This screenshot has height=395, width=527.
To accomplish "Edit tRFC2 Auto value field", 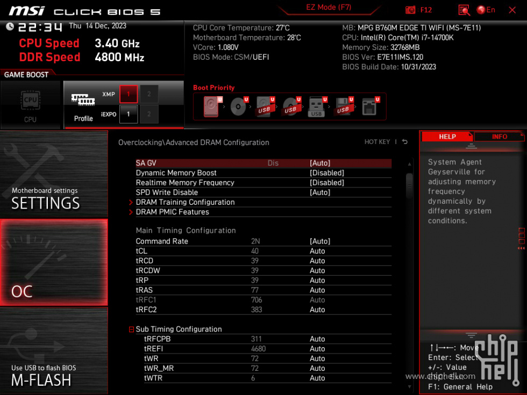I will click(317, 310).
